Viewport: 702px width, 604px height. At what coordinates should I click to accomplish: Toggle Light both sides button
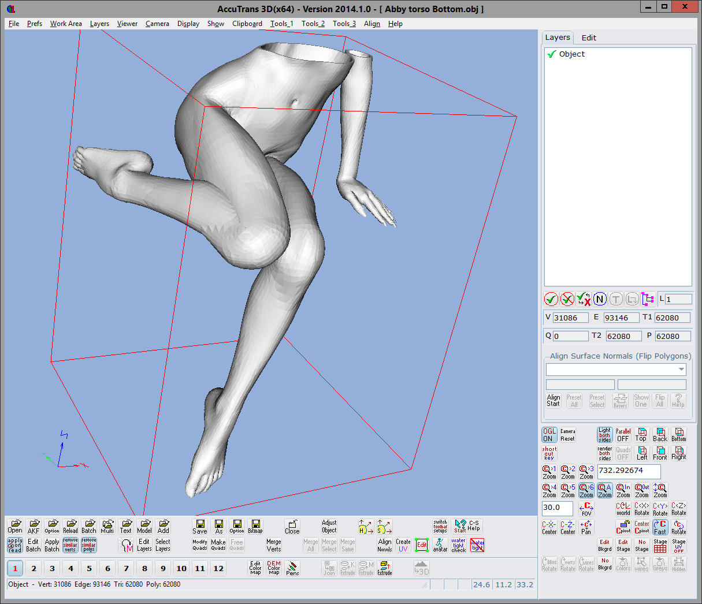tap(604, 435)
